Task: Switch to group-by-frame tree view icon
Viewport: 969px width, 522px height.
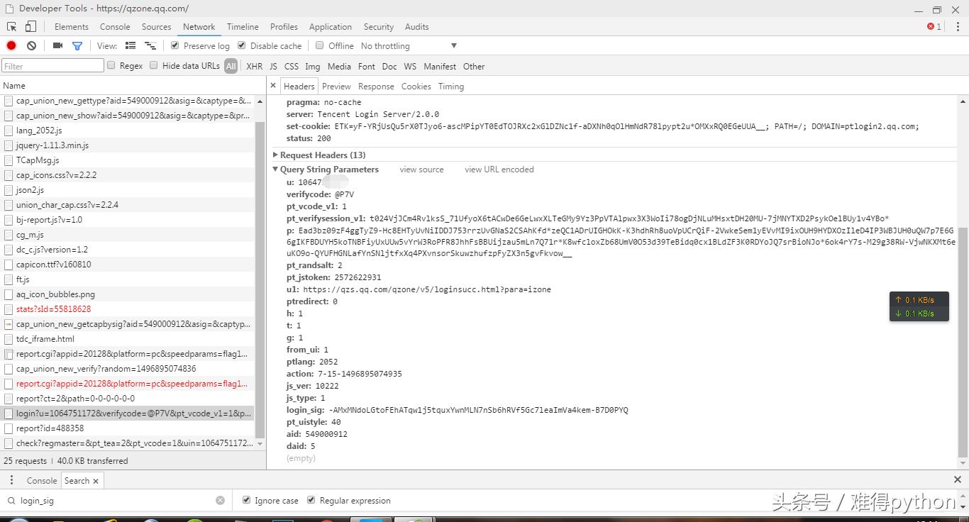Action: click(x=150, y=45)
